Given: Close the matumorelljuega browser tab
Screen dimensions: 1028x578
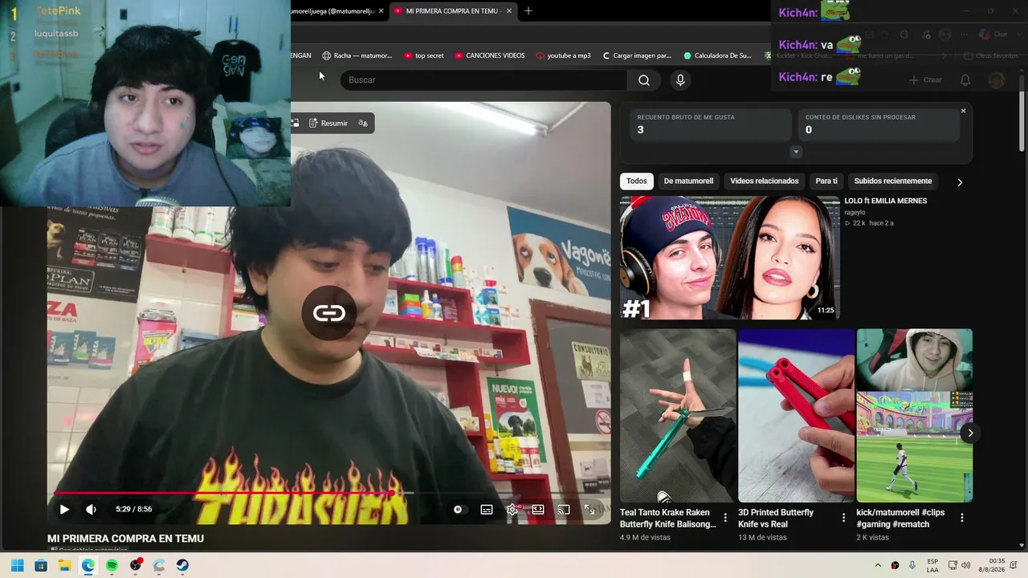Looking at the screenshot, I should pos(381,11).
